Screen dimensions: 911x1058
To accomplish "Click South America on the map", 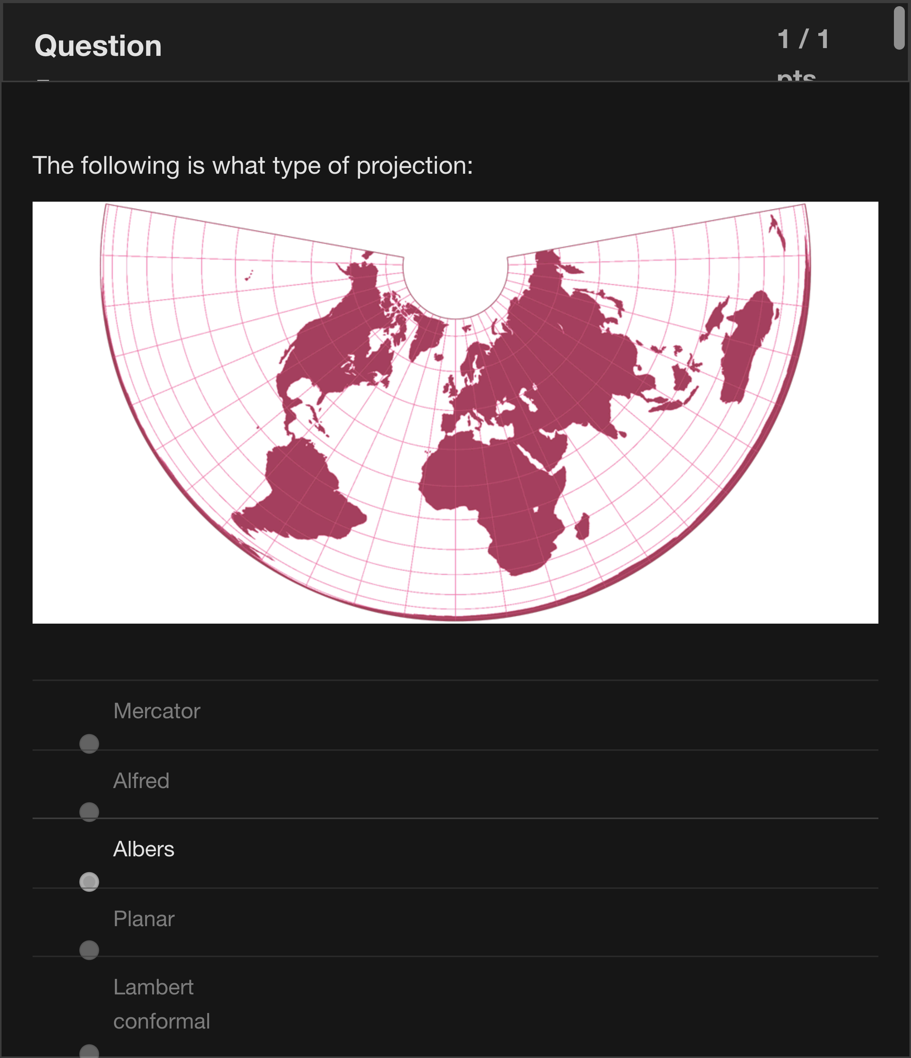I will pyautogui.click(x=301, y=490).
